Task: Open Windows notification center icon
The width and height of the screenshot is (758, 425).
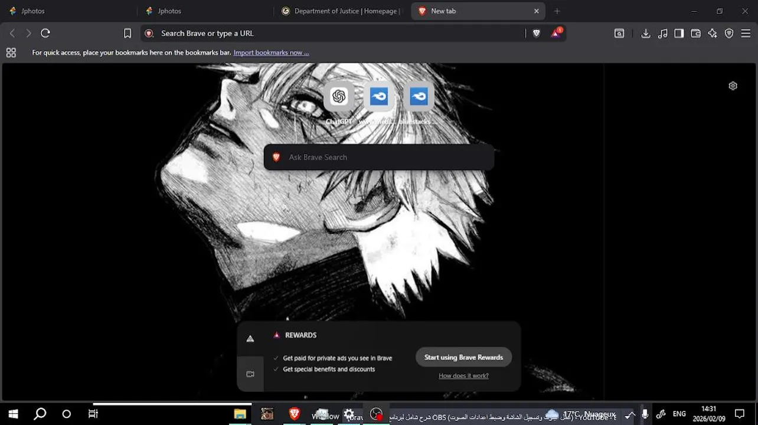Action: 739,414
